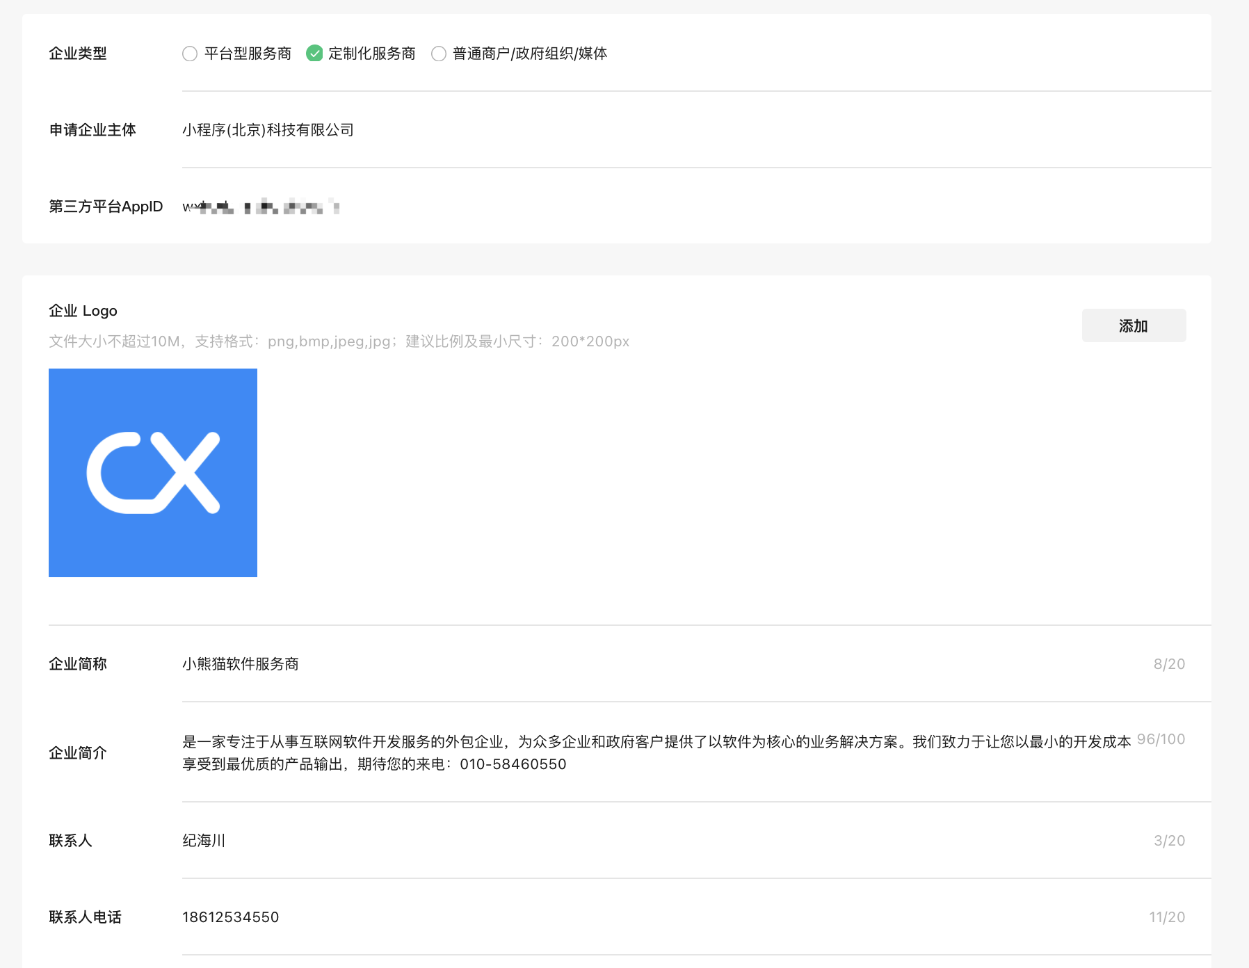The height and width of the screenshot is (968, 1249).
Task: Click the blurred 第三方平台AppID value
Action: [x=261, y=207]
